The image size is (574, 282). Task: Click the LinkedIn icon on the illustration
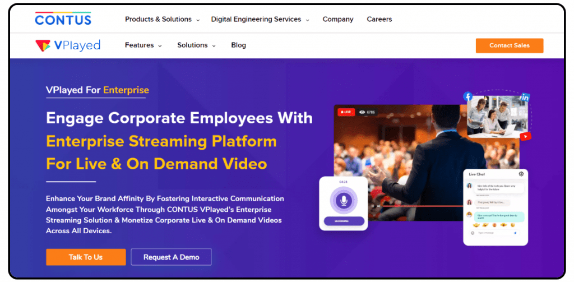point(525,97)
